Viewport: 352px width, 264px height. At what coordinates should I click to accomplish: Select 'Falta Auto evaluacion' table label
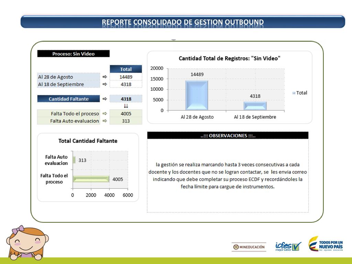click(x=68, y=121)
